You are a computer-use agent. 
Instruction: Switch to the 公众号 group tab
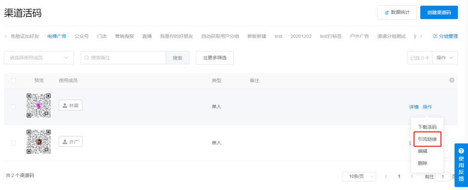81,36
